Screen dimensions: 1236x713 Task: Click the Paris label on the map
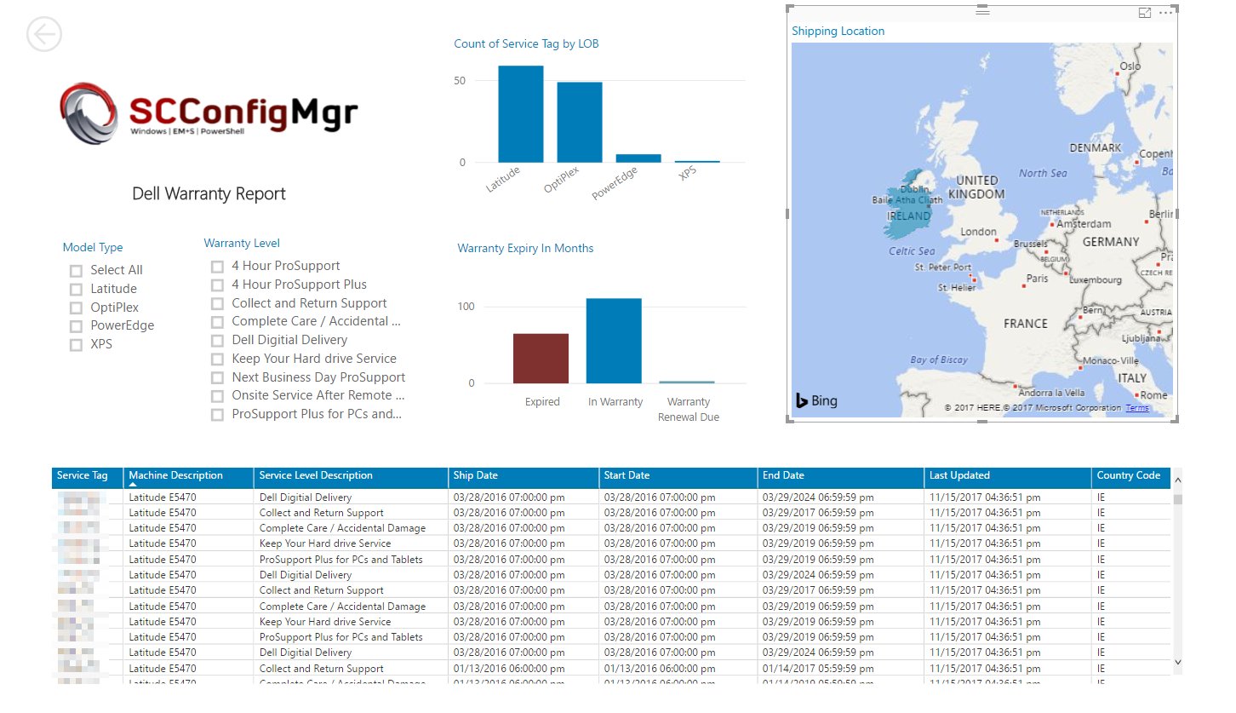1038,279
